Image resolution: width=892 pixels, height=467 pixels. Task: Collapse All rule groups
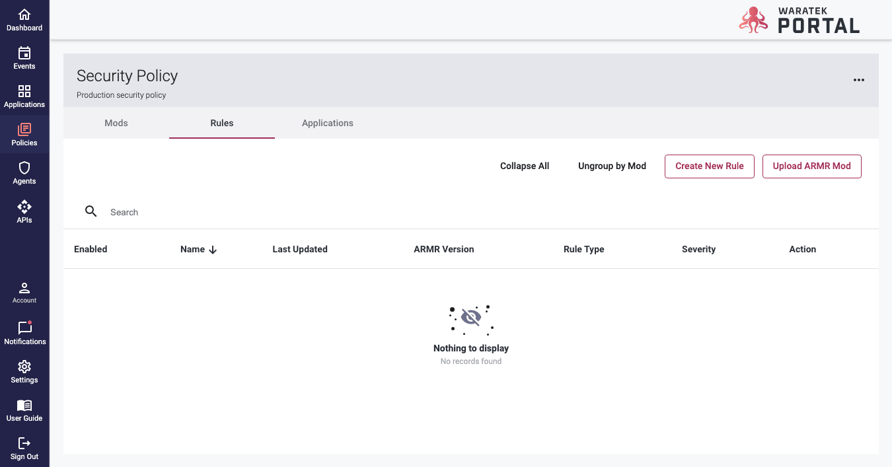525,166
